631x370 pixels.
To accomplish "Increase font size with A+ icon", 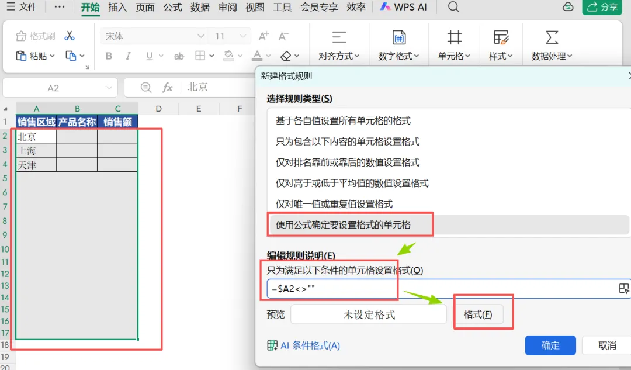I will click(264, 36).
